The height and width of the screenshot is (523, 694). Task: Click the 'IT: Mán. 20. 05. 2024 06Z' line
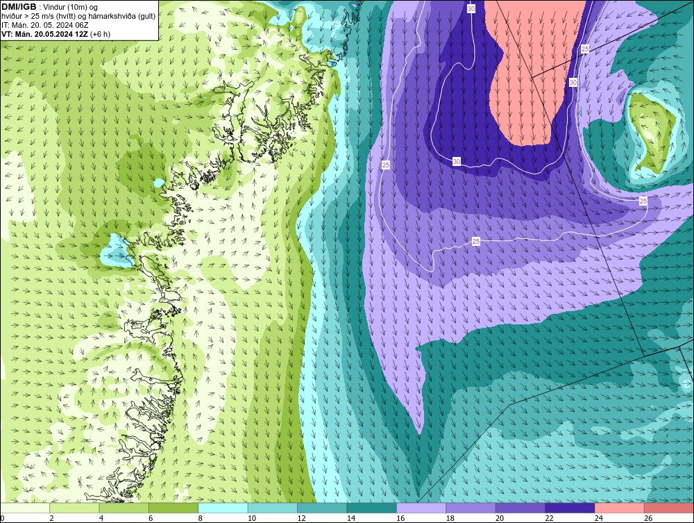[x=44, y=25]
